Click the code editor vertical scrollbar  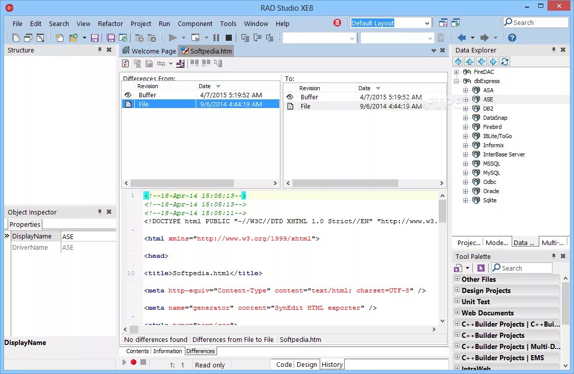(x=442, y=258)
